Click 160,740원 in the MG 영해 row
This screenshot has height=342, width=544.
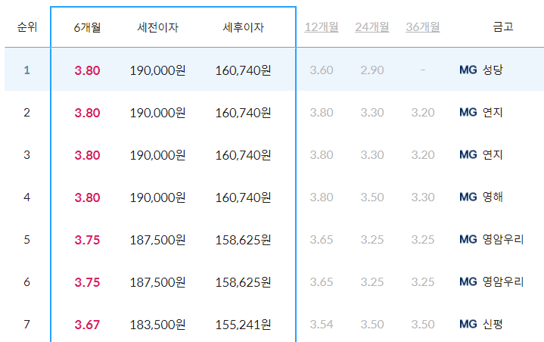pos(243,197)
